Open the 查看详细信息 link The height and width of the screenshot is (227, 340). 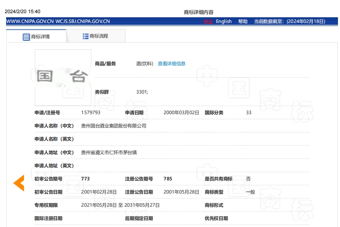(x=172, y=64)
